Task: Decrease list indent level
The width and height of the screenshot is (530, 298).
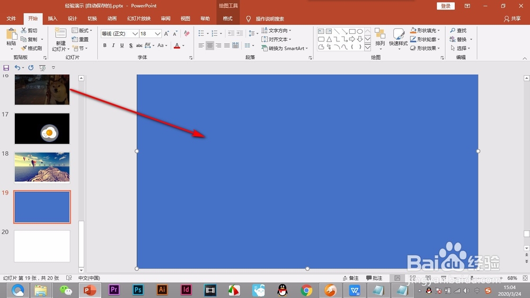Action: point(231,33)
